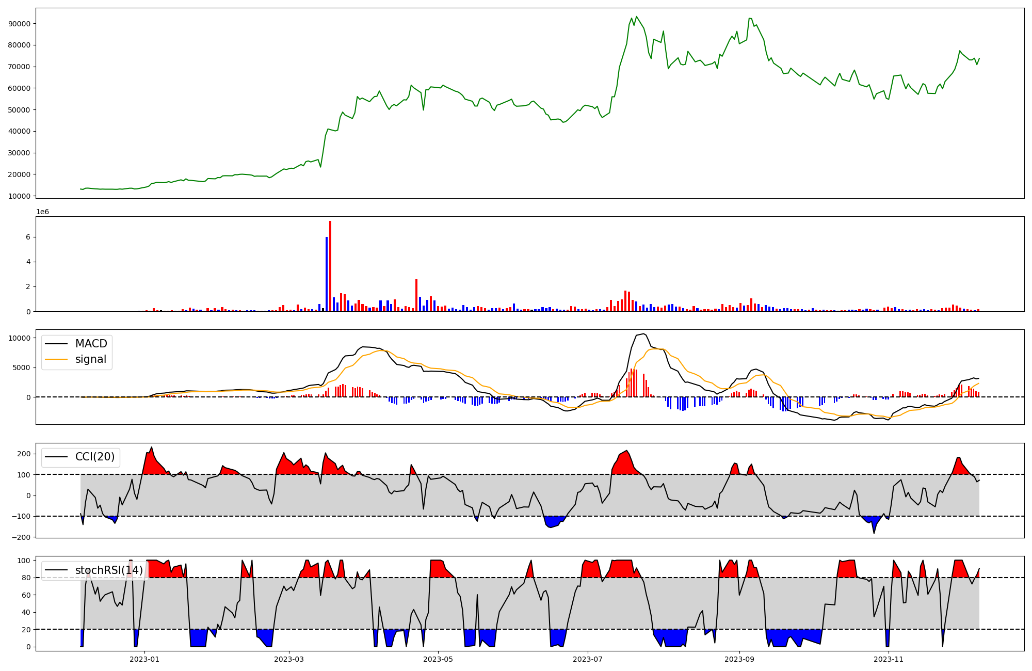Viewport: 1032px width, 671px height.
Task: Click the signal legend label
Action: 90,359
